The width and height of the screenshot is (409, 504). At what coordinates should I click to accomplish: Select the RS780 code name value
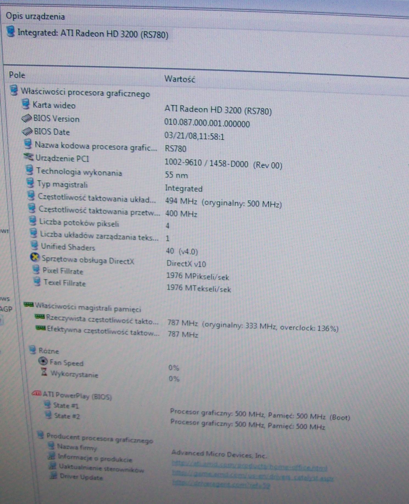(176, 149)
